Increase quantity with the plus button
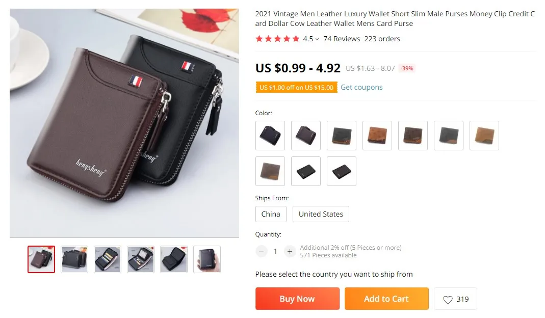This screenshot has width=545, height=318. pyautogui.click(x=290, y=251)
